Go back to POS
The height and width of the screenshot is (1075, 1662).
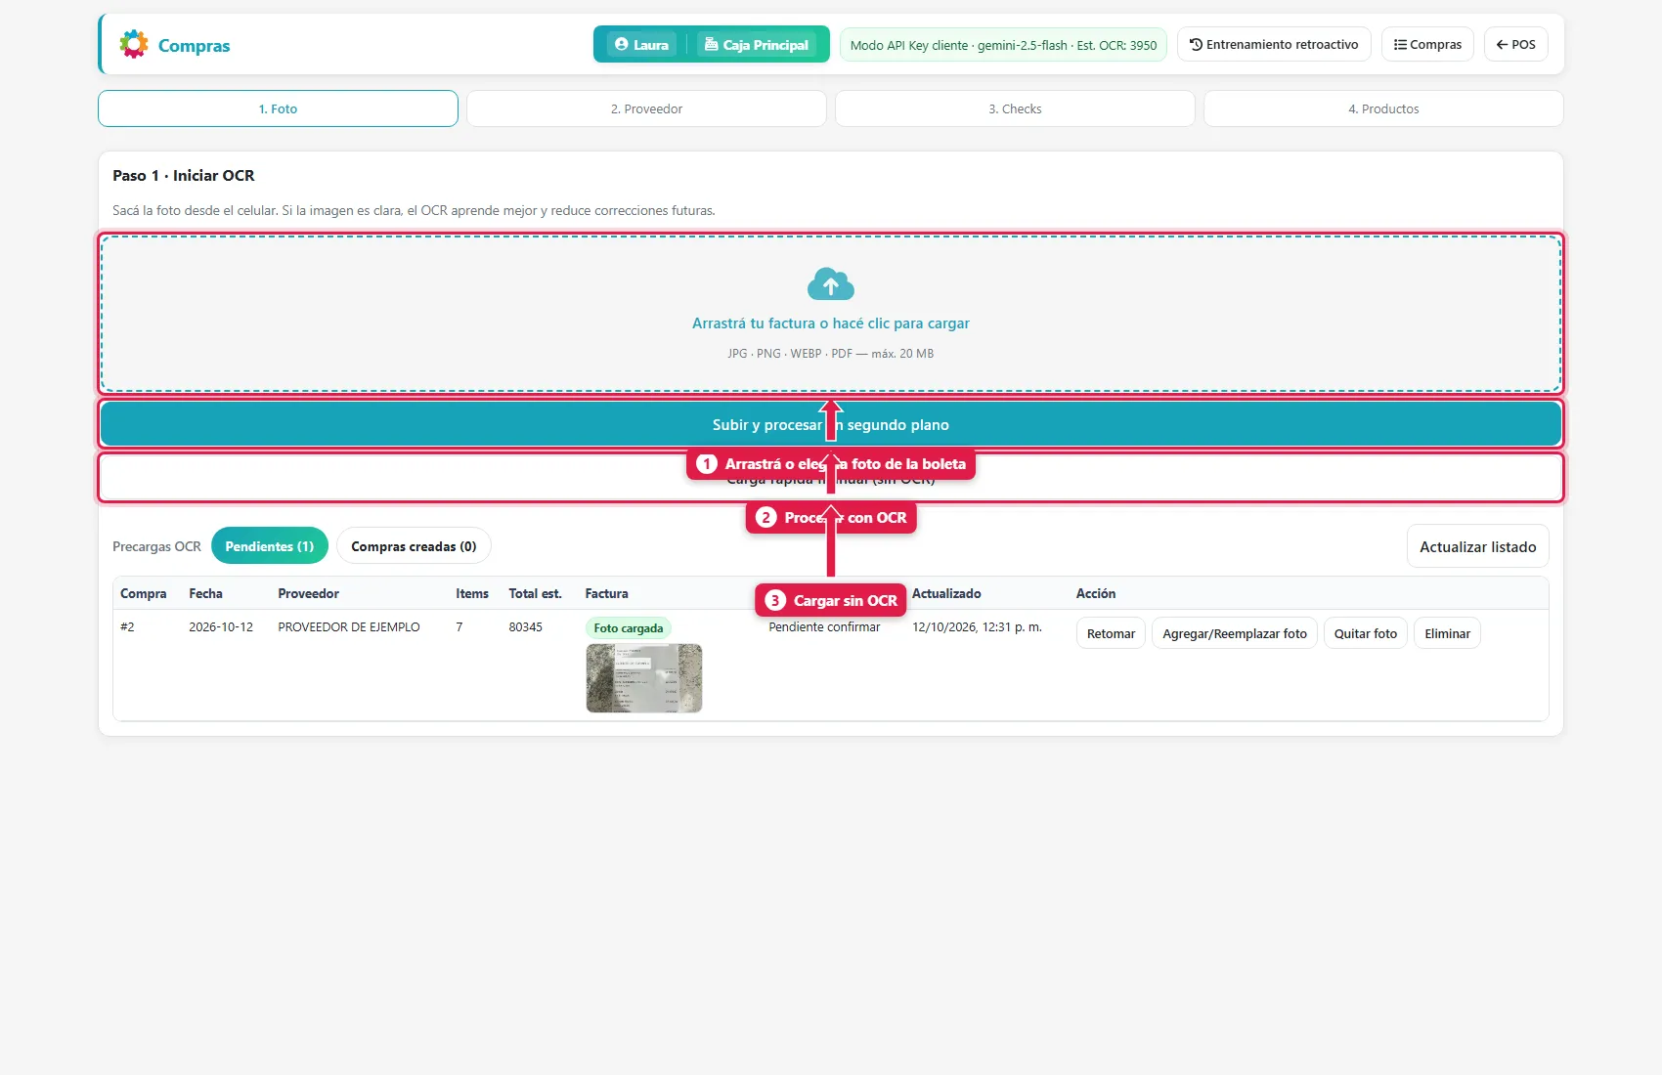(x=1515, y=44)
